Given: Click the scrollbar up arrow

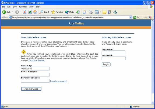Looking at the screenshot, I should [x=153, y=21].
